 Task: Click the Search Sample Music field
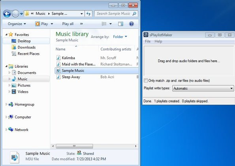113,14
